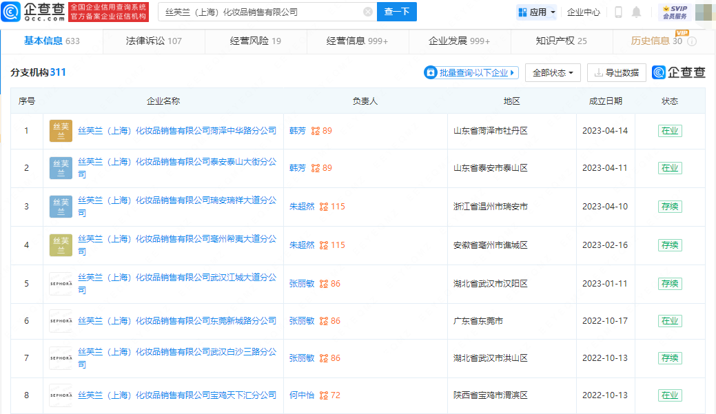Screen dimensions: 716x414
Task: Click relation icon 115 in row 3
Action: click(x=332, y=207)
